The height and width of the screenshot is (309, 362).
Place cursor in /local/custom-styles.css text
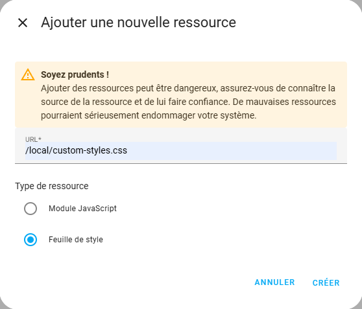pyautogui.click(x=76, y=150)
